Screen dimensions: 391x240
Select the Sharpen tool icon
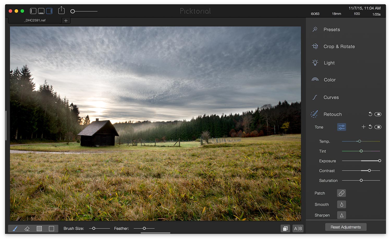(341, 215)
